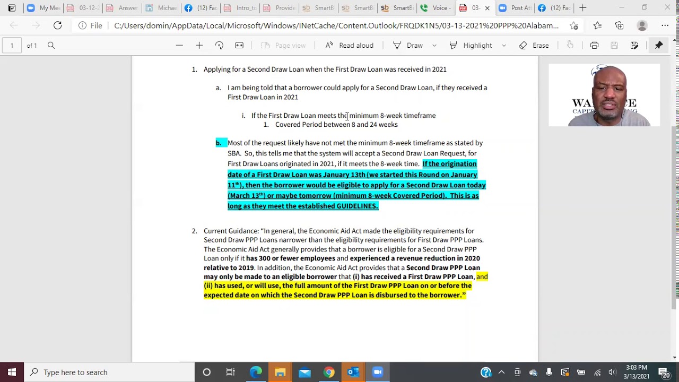Switch to the Post Att tab

(x=515, y=8)
